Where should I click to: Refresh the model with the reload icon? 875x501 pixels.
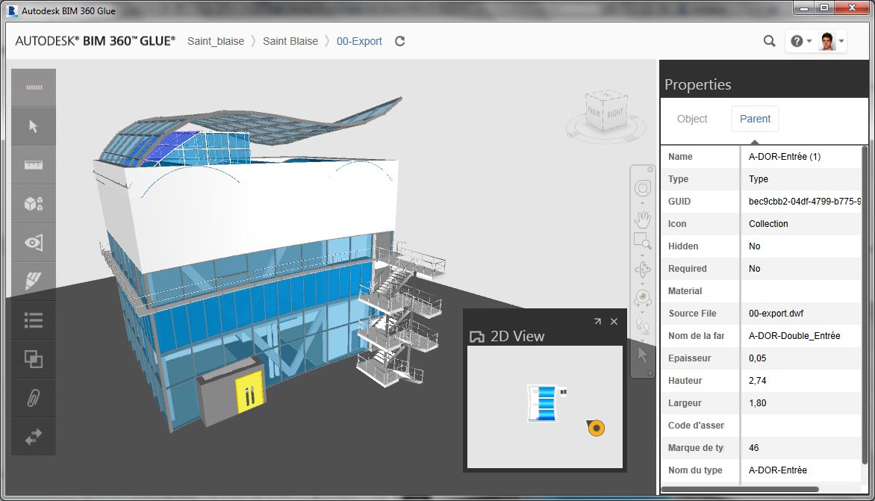pos(399,41)
